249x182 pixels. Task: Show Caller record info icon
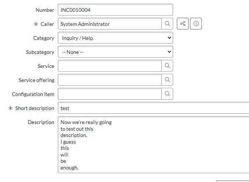[196, 24]
